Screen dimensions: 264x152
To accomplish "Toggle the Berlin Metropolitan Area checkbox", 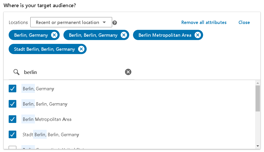I will pos(12,119).
